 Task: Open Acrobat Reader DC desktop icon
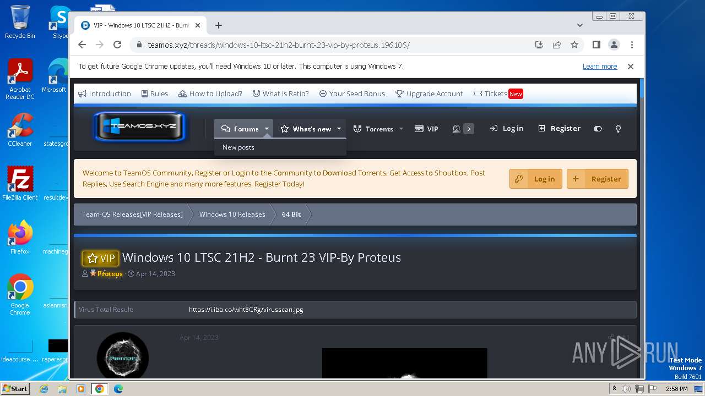point(20,80)
